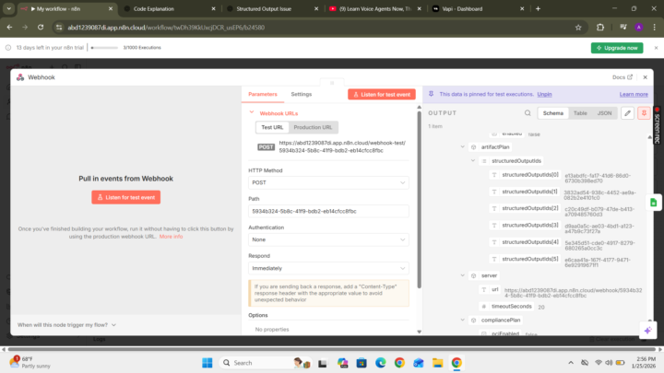
Task: Open the Respond dropdown
Action: 328,268
